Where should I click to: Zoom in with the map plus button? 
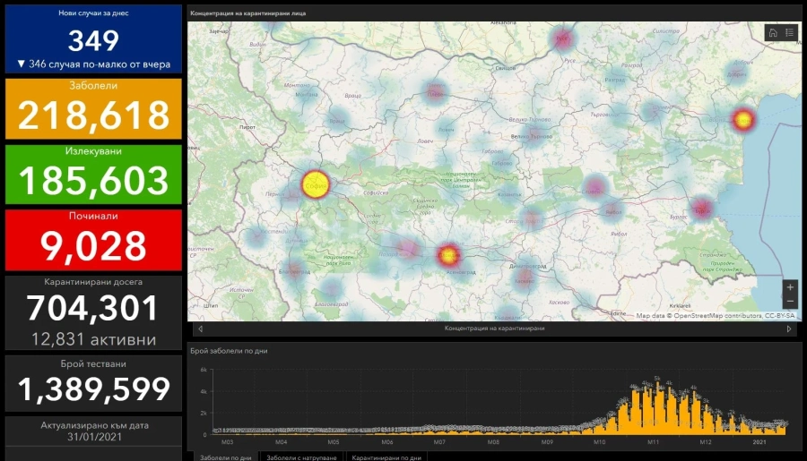pos(790,286)
